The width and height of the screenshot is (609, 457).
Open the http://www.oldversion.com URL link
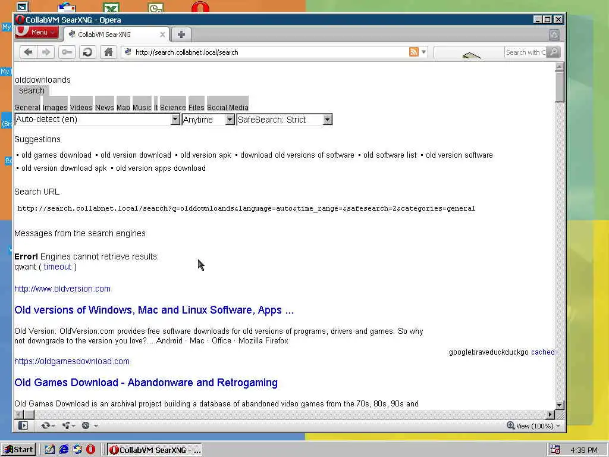[x=62, y=289]
